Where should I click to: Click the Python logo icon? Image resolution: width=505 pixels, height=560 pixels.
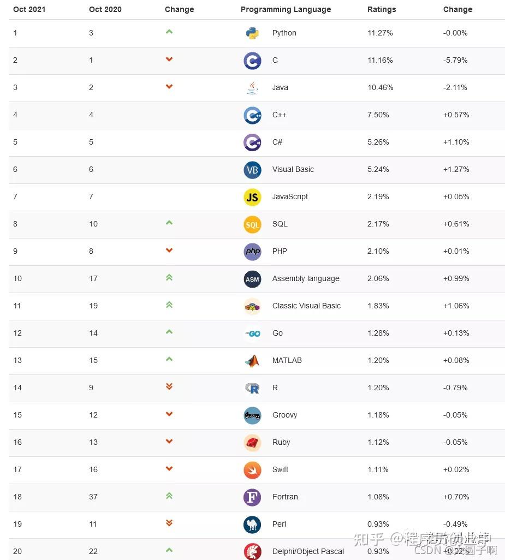coord(252,33)
